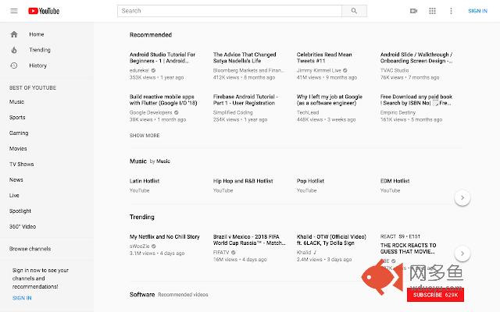The width and height of the screenshot is (500, 312).
Task: Open Android Studio Tutorial For Beginners video
Action: pyautogui.click(x=162, y=58)
